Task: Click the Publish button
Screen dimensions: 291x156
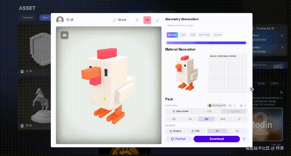Action: (179, 139)
